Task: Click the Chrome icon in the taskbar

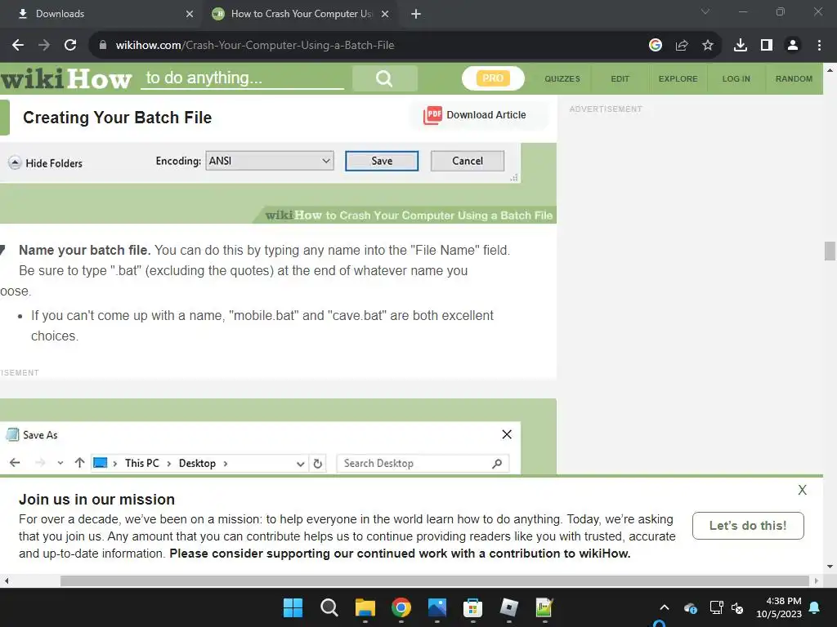Action: [401, 607]
